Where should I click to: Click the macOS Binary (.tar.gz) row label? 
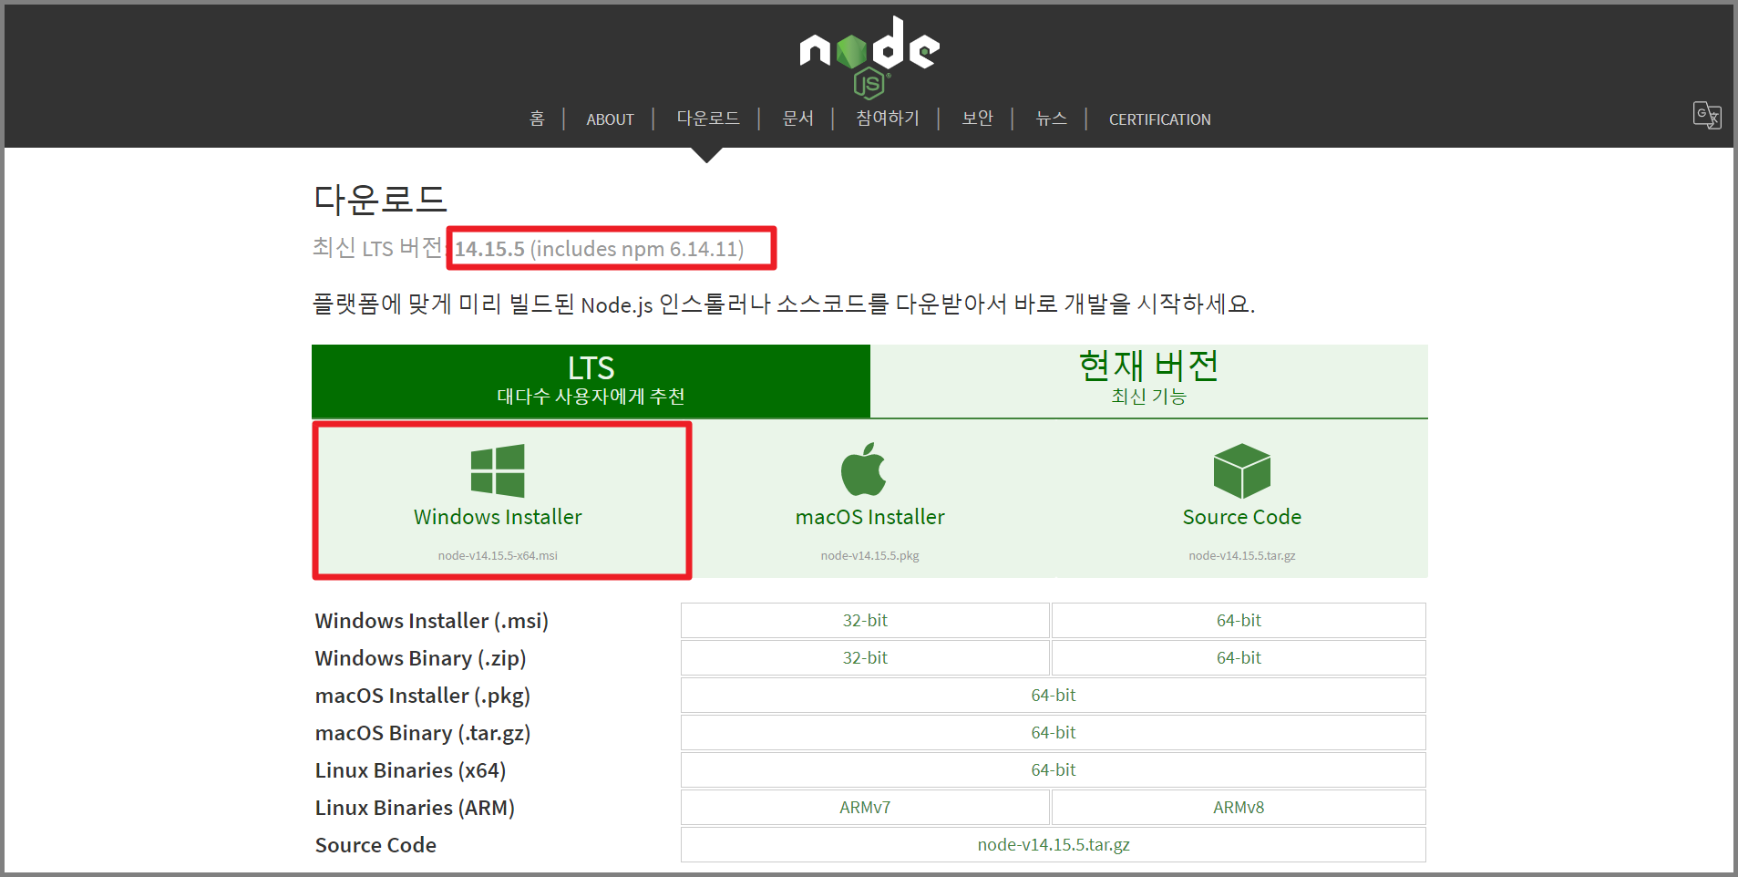[423, 733]
